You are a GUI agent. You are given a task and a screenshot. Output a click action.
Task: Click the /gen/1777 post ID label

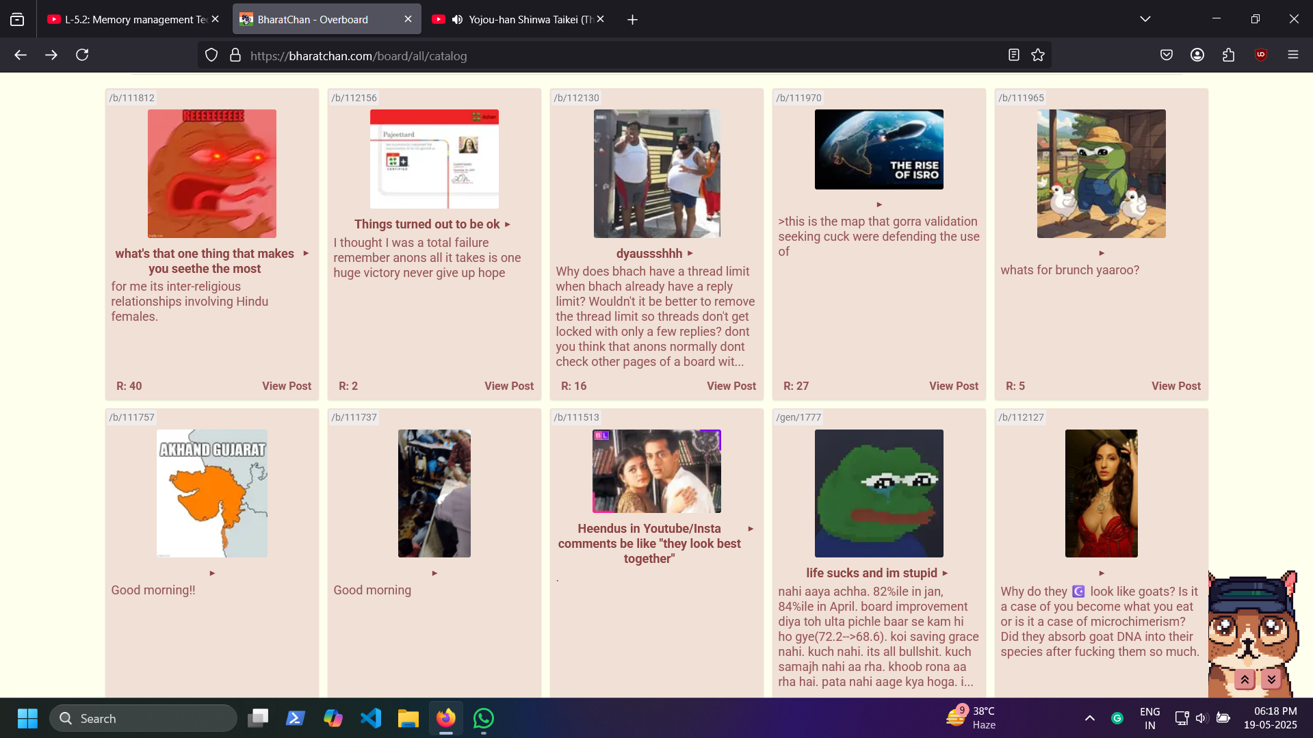click(x=799, y=417)
